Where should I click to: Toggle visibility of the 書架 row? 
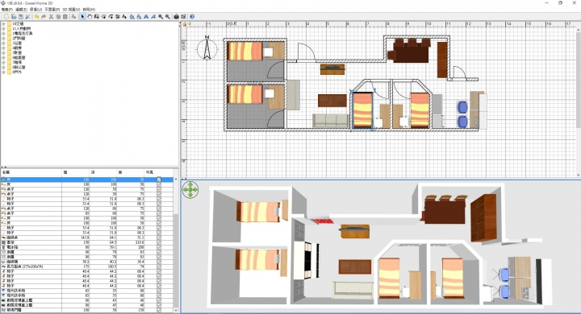point(159,242)
